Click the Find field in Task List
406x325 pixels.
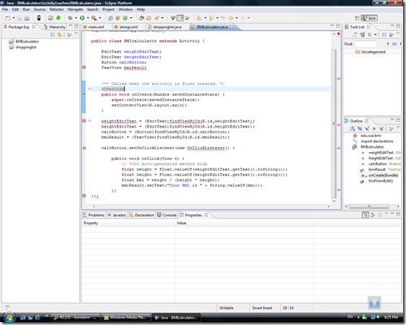click(x=365, y=44)
